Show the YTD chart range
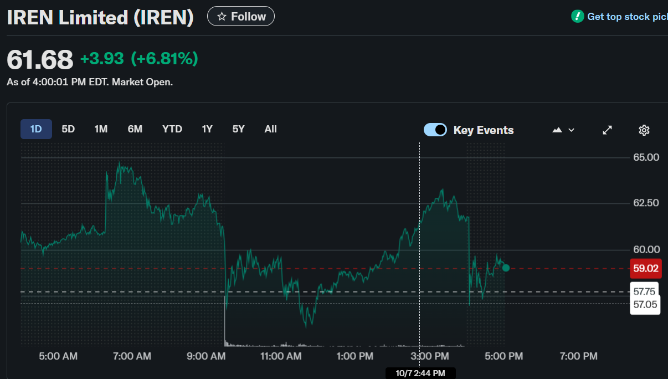The height and width of the screenshot is (379, 668). [x=172, y=129]
